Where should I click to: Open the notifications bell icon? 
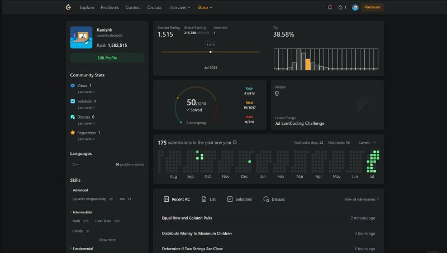click(x=330, y=7)
